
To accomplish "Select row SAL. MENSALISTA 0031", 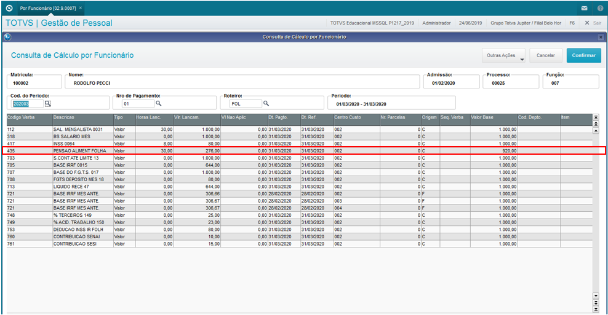I will click(299, 130).
